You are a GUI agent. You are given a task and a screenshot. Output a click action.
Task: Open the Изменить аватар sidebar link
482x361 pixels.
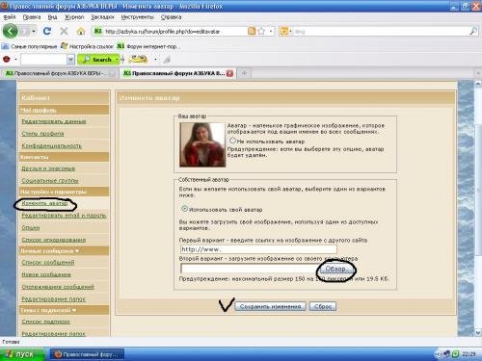(44, 203)
